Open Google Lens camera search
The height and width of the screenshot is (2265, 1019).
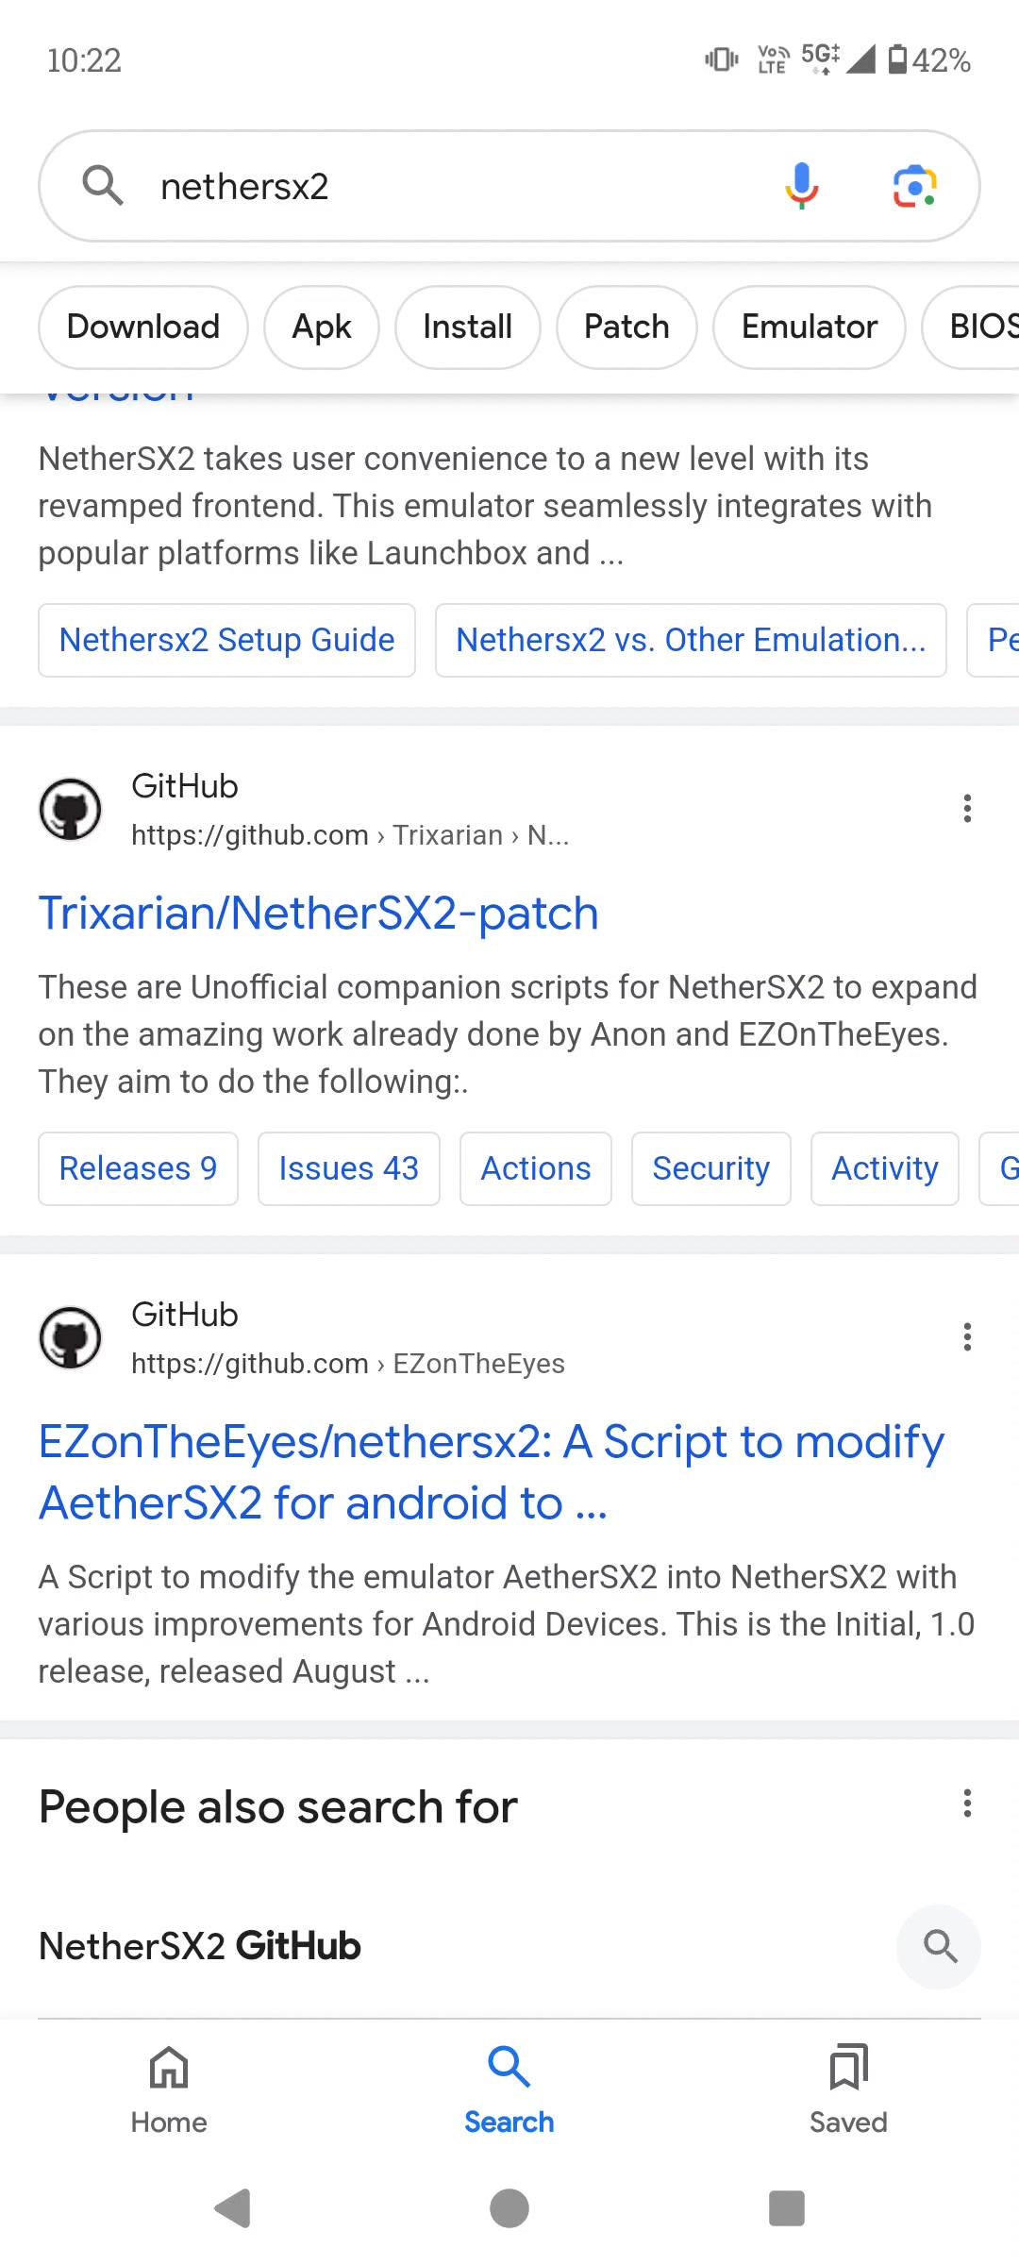click(x=914, y=186)
